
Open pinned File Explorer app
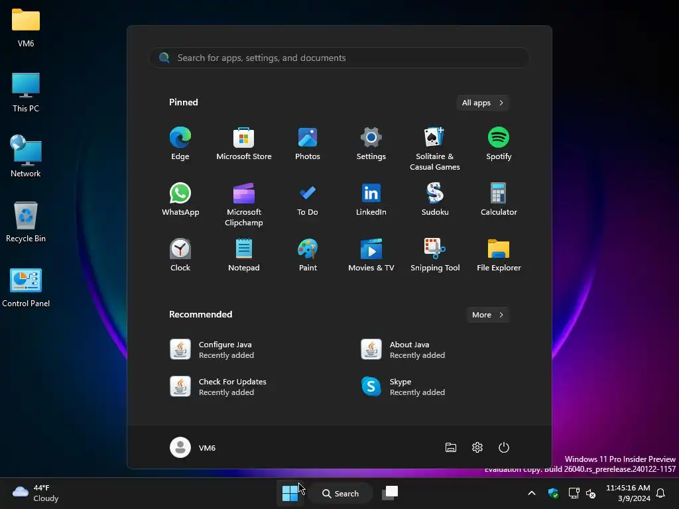point(499,255)
